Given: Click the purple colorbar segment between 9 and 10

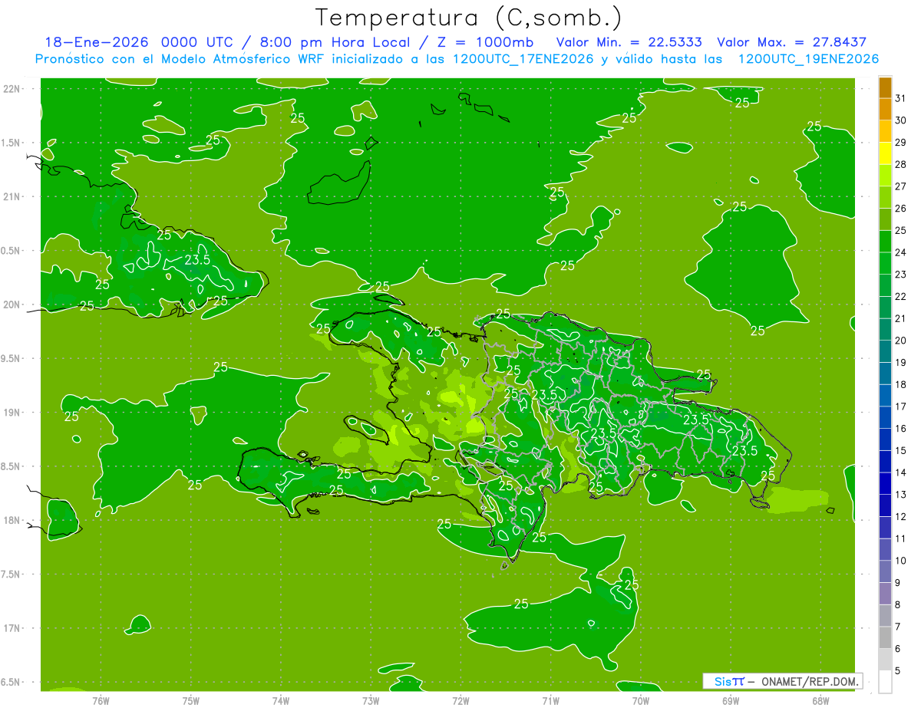Looking at the screenshot, I should click(885, 571).
